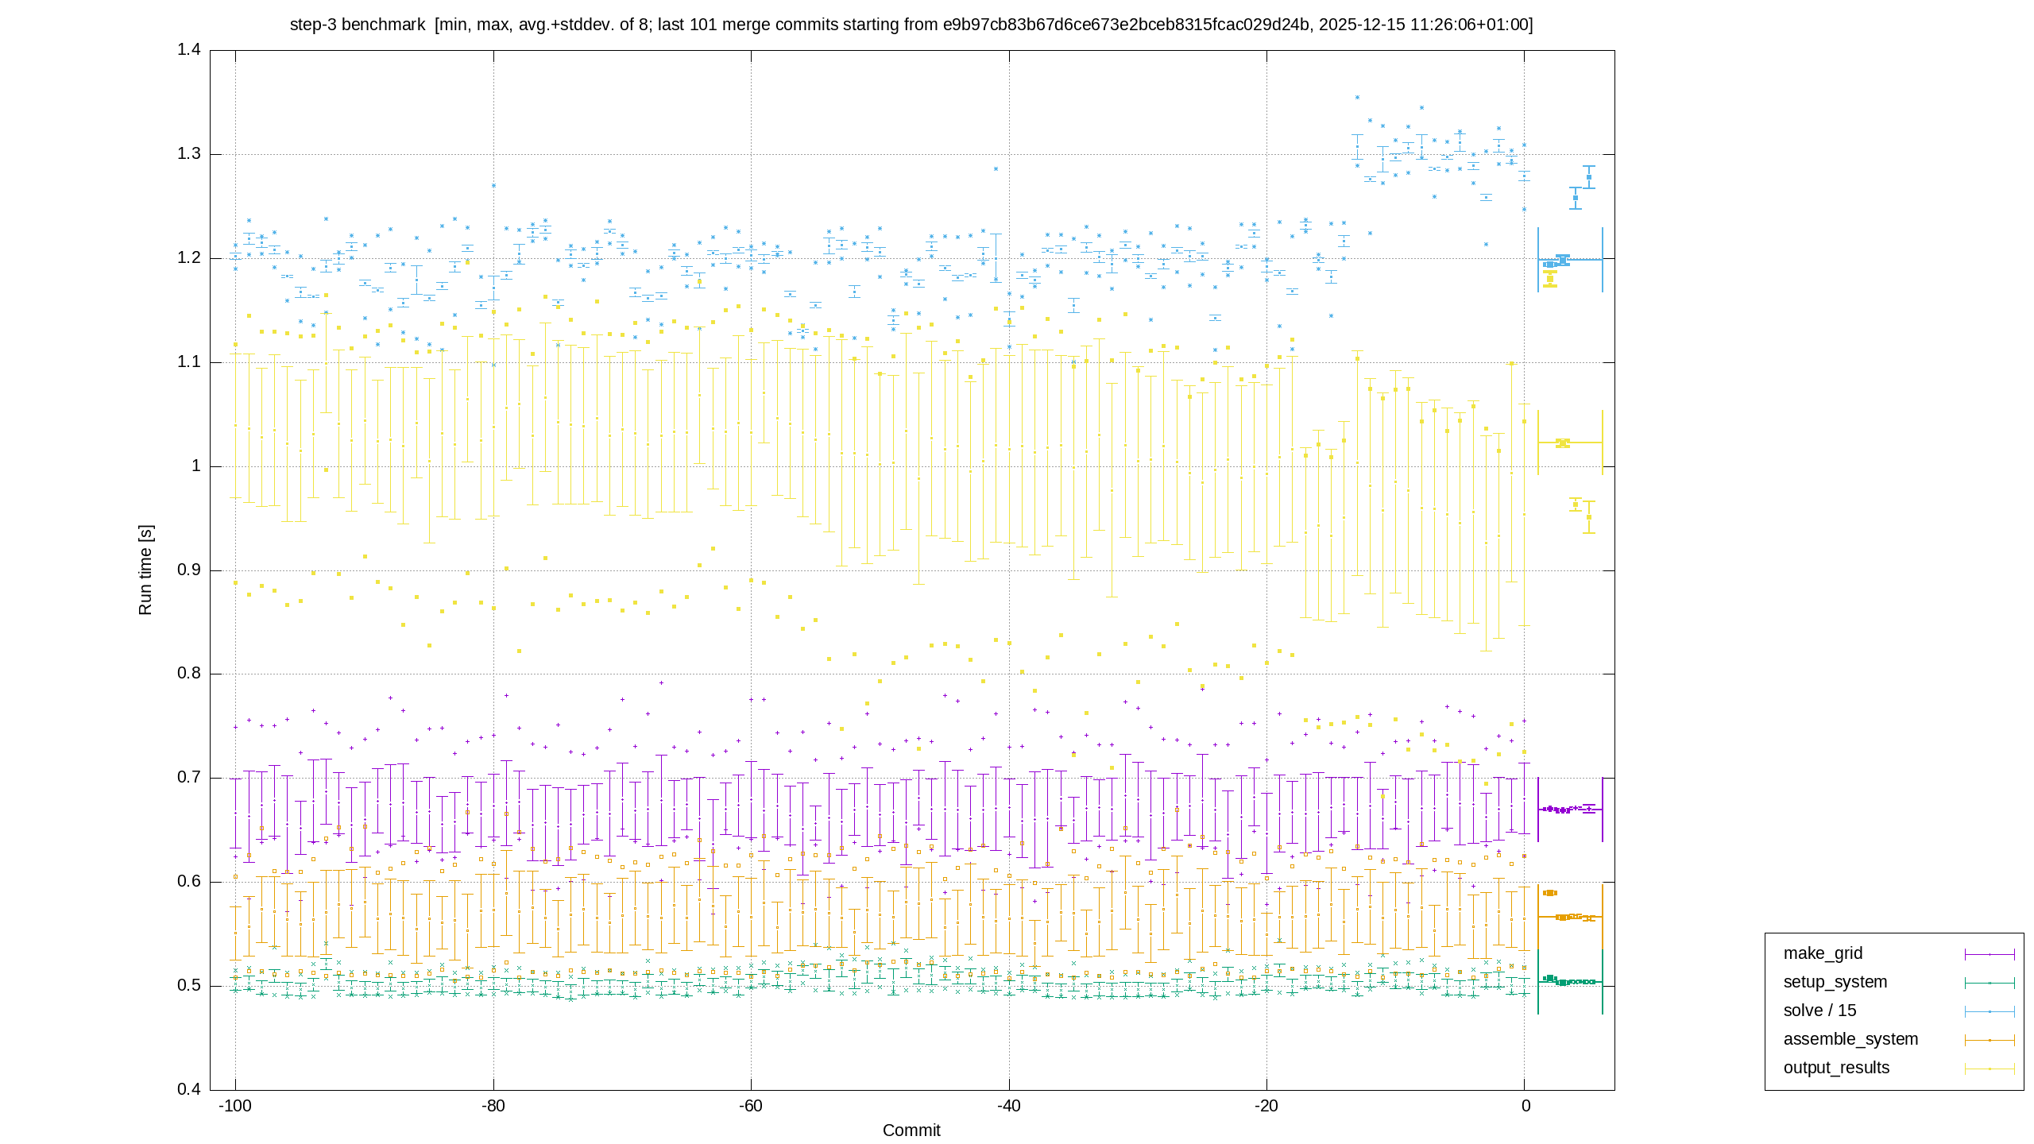Click the 1.4 y-axis tick label
This screenshot has width=2034, height=1144.
(189, 50)
